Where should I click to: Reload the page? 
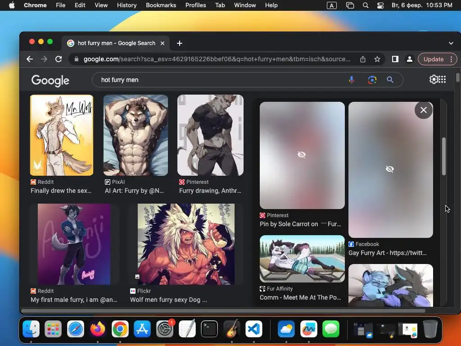tap(59, 59)
